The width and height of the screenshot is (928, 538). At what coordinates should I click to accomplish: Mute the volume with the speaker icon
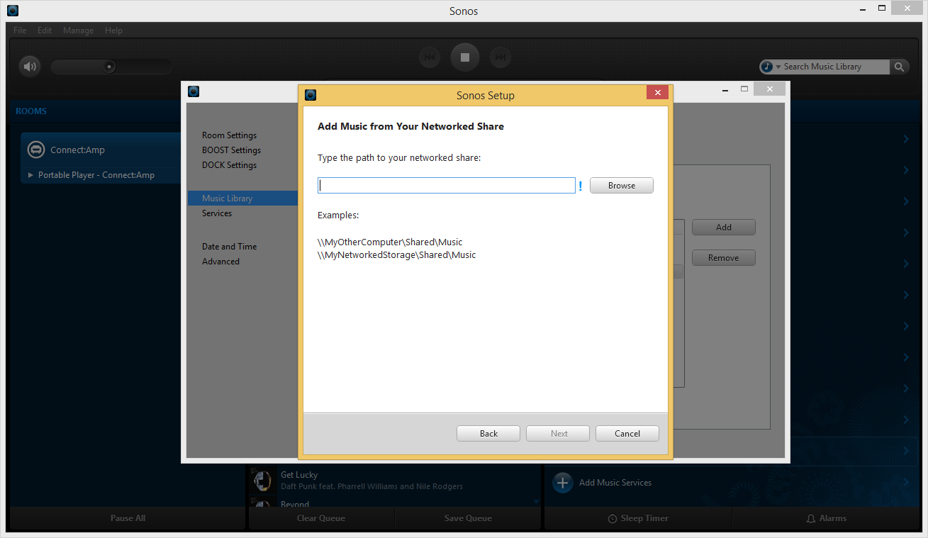(x=30, y=67)
